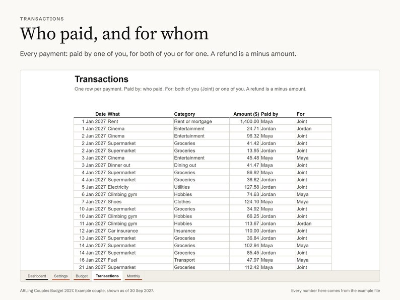Select the Dining out category cell
This screenshot has width=400, height=300.
pos(202,165)
